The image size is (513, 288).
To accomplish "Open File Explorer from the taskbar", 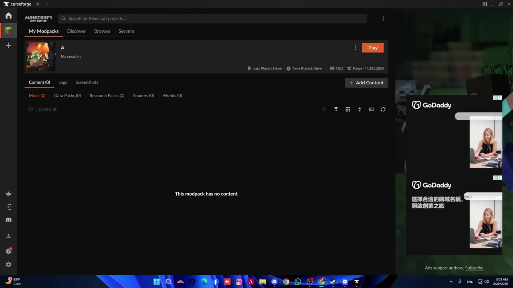I will 263,282.
